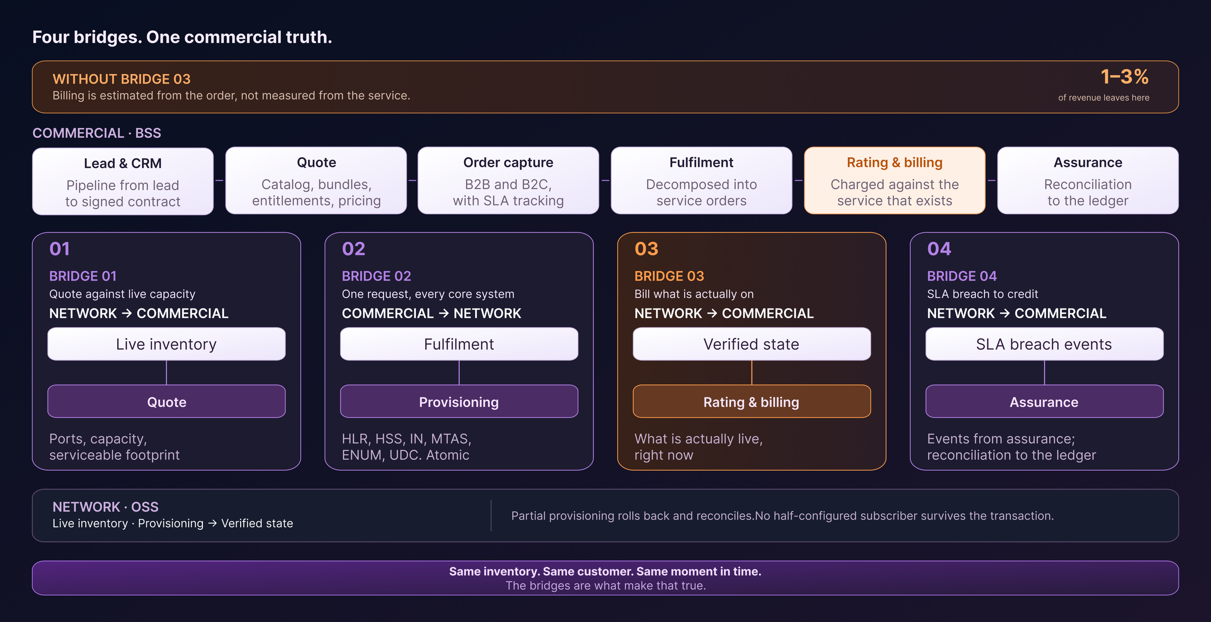Select the "Partial provisioning rolls back" sentence
Viewport: 1211px width, 622px height.
pyautogui.click(x=783, y=516)
